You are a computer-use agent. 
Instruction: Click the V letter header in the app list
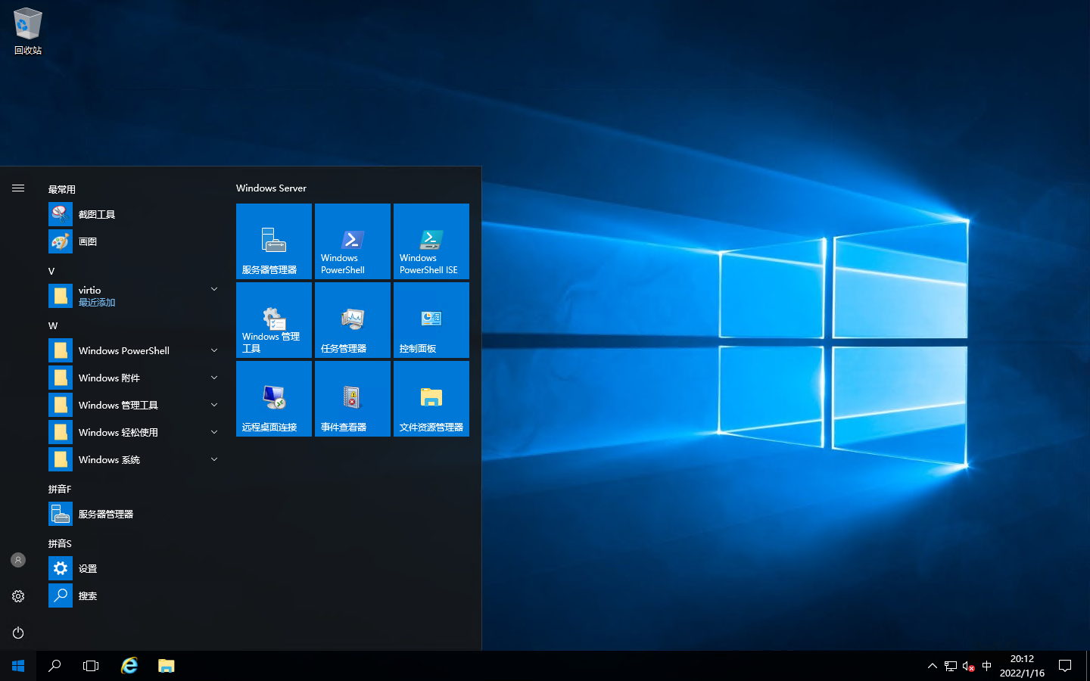coord(51,271)
